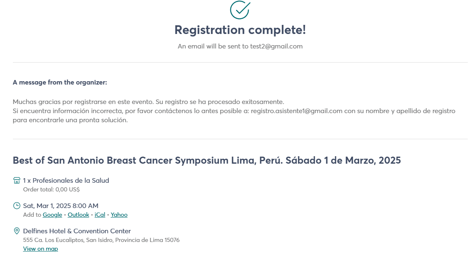Click the Delfines Hotel & Convention Center name
This screenshot has height=254, width=469.
click(77, 231)
